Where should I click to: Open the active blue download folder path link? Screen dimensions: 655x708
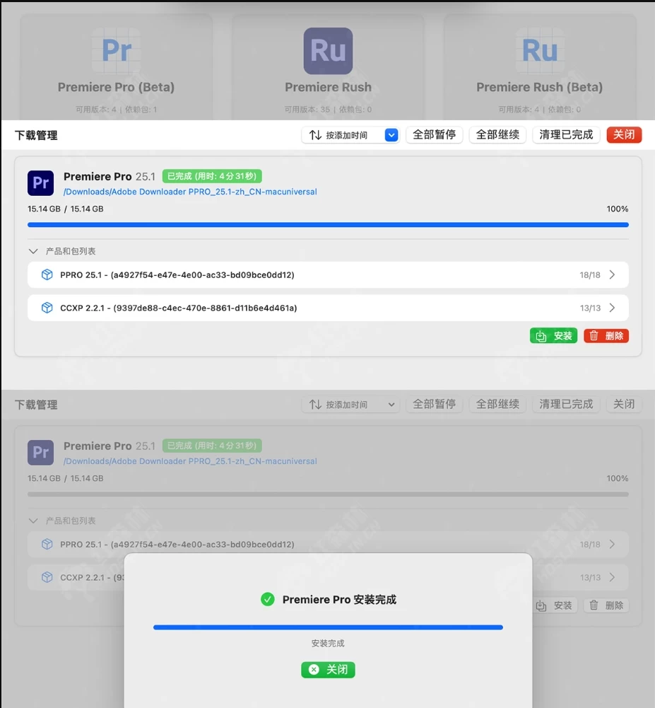point(190,192)
